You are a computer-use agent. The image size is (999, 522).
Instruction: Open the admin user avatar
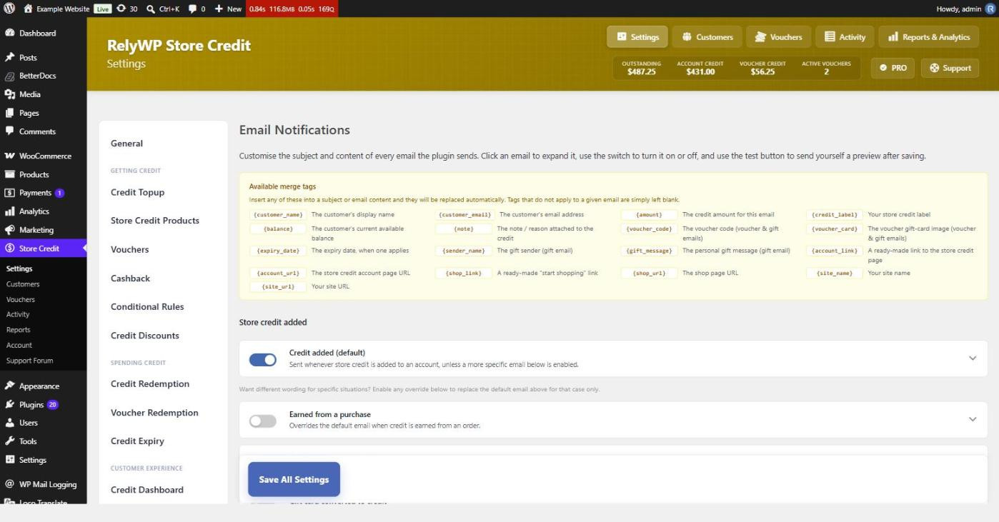point(990,9)
